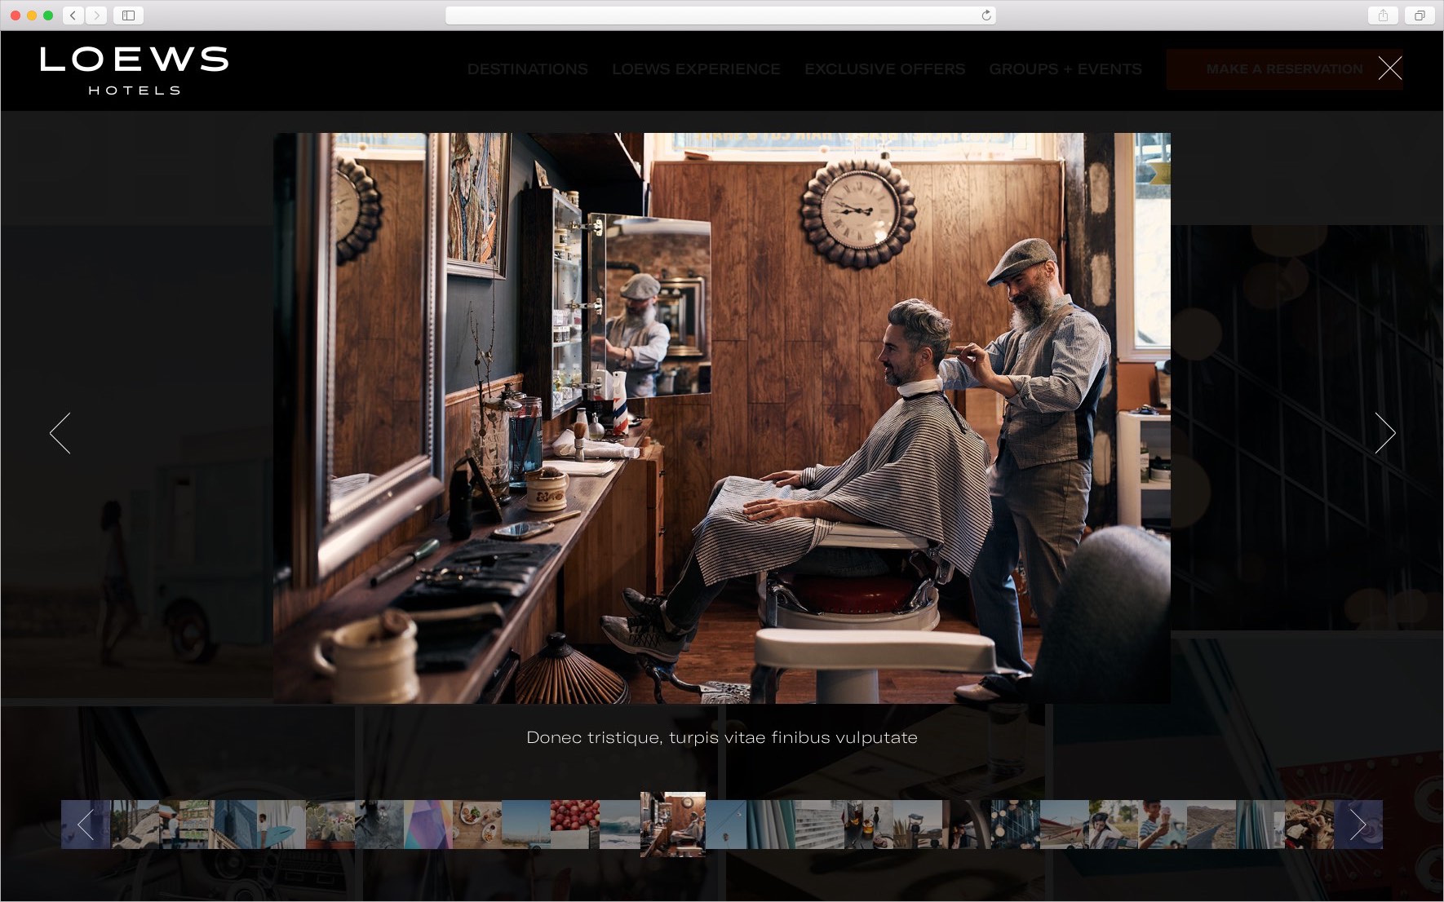Show all tabs overview
Image resolution: width=1444 pixels, height=902 pixels.
click(x=1420, y=15)
